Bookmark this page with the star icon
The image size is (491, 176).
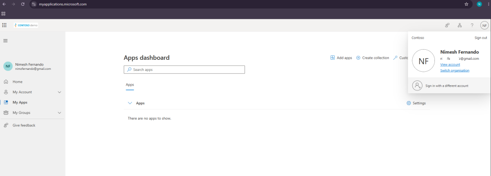466,4
